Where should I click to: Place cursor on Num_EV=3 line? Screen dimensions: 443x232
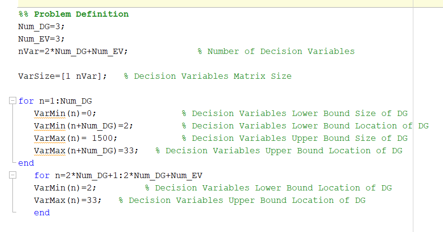42,39
